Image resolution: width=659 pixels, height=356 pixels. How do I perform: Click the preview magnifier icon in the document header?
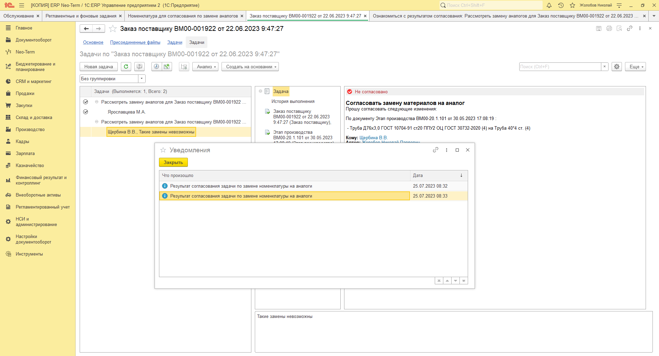click(x=620, y=28)
